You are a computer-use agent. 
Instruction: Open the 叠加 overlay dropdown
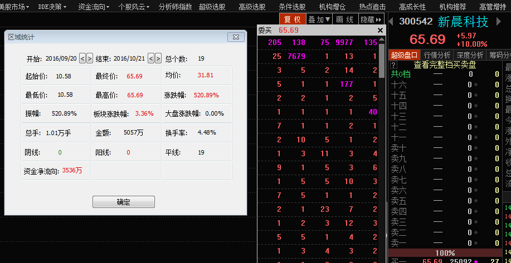(x=320, y=19)
